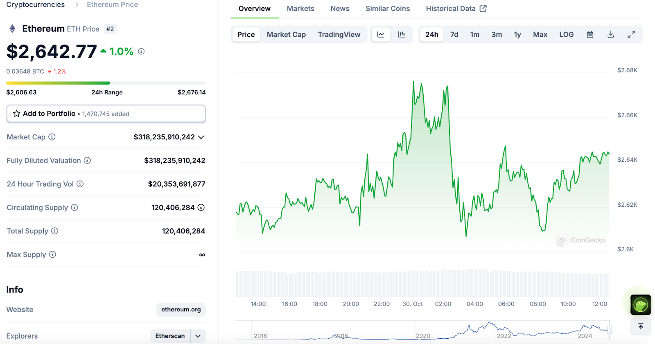Image resolution: width=655 pixels, height=344 pixels.
Task: Go to Cryptocurrencies breadcrumb link
Action: (x=36, y=4)
